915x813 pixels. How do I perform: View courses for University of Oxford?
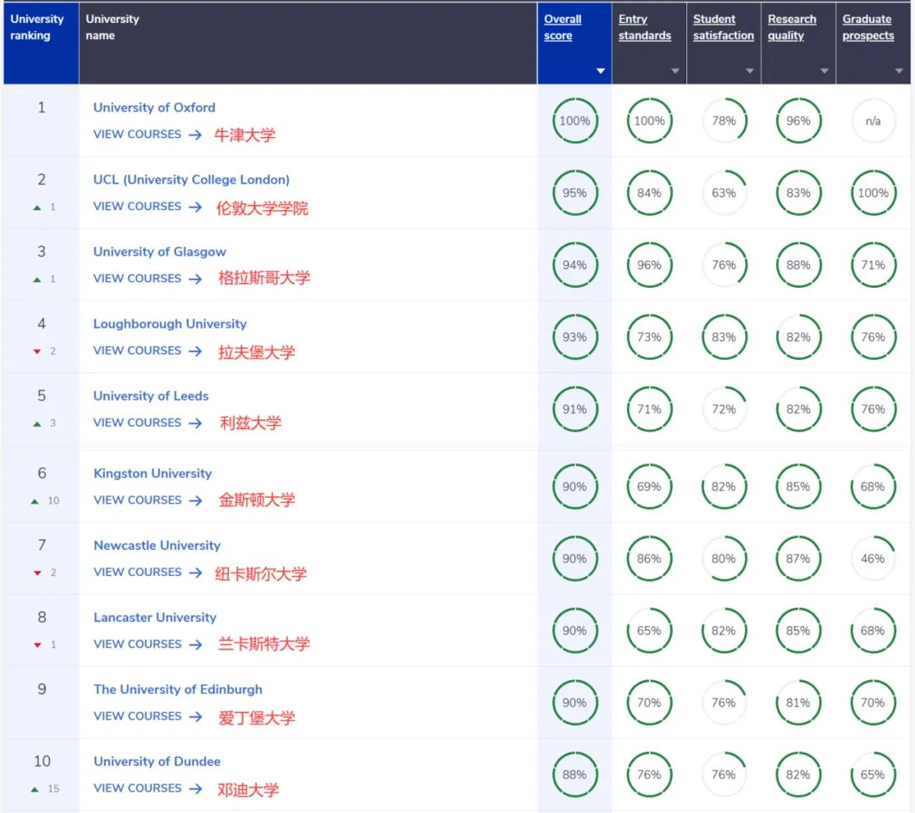coord(147,134)
